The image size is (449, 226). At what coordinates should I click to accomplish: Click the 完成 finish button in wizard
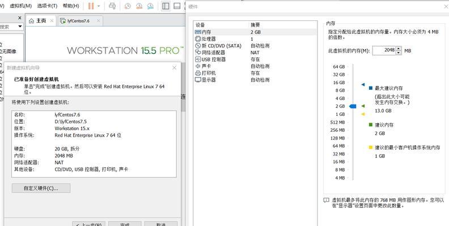(x=125, y=224)
